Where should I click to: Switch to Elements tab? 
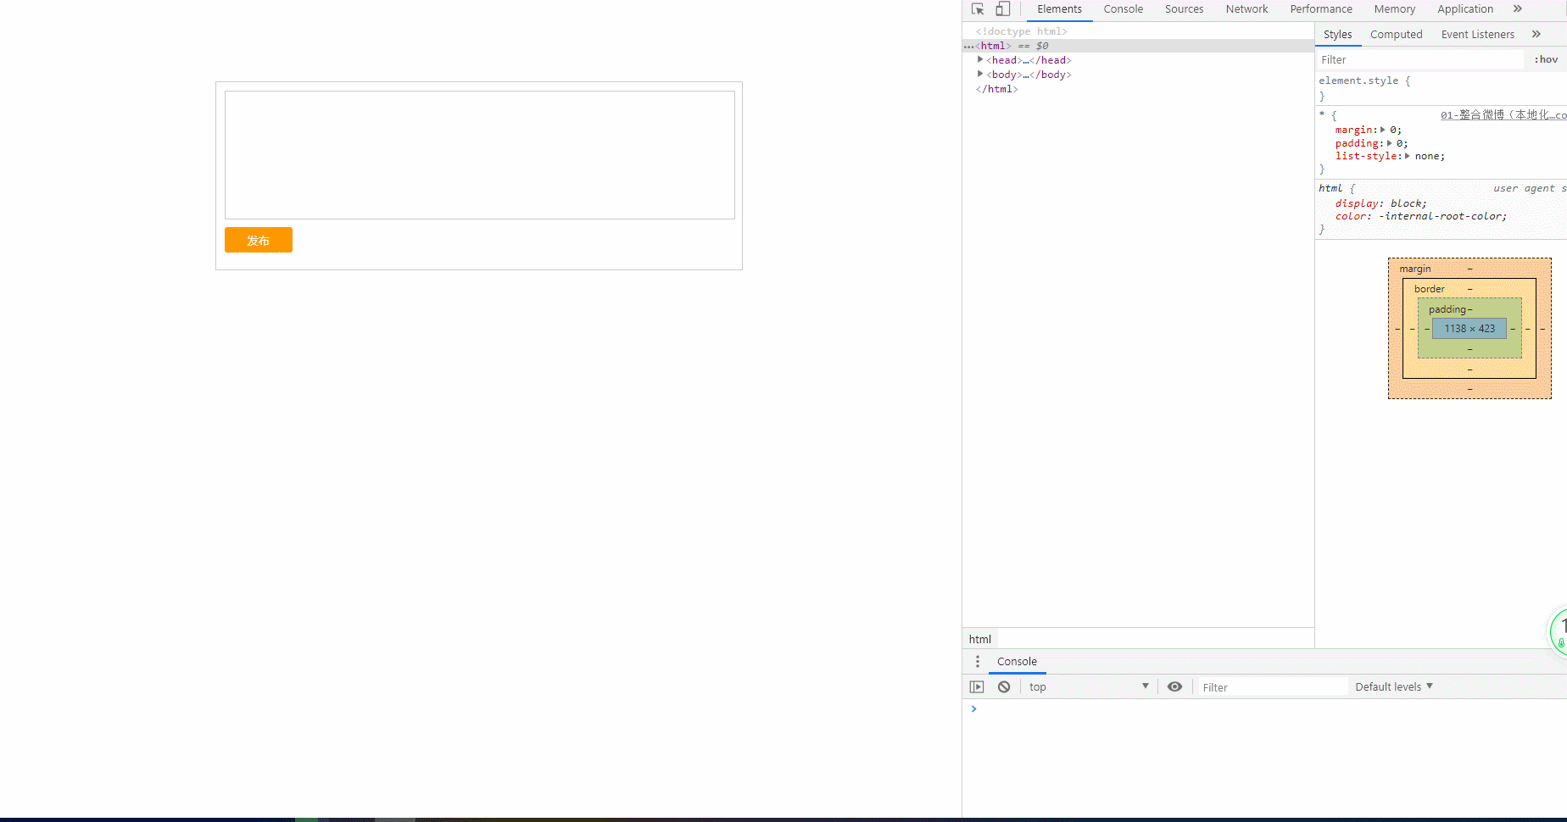(1059, 9)
